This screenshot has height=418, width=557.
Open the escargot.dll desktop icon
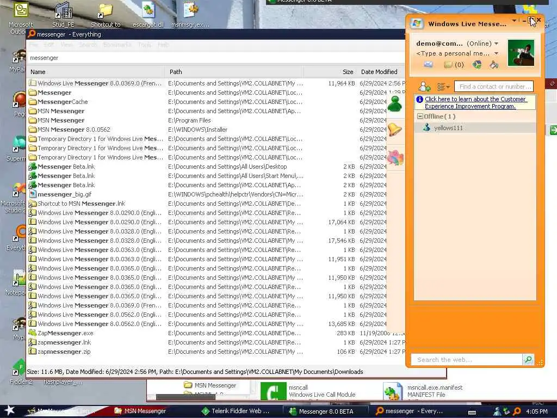(148, 14)
